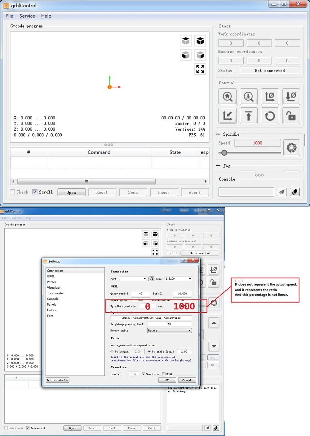The height and width of the screenshot is (436, 310).
Task: Click the Home control icon
Action: [x=228, y=97]
